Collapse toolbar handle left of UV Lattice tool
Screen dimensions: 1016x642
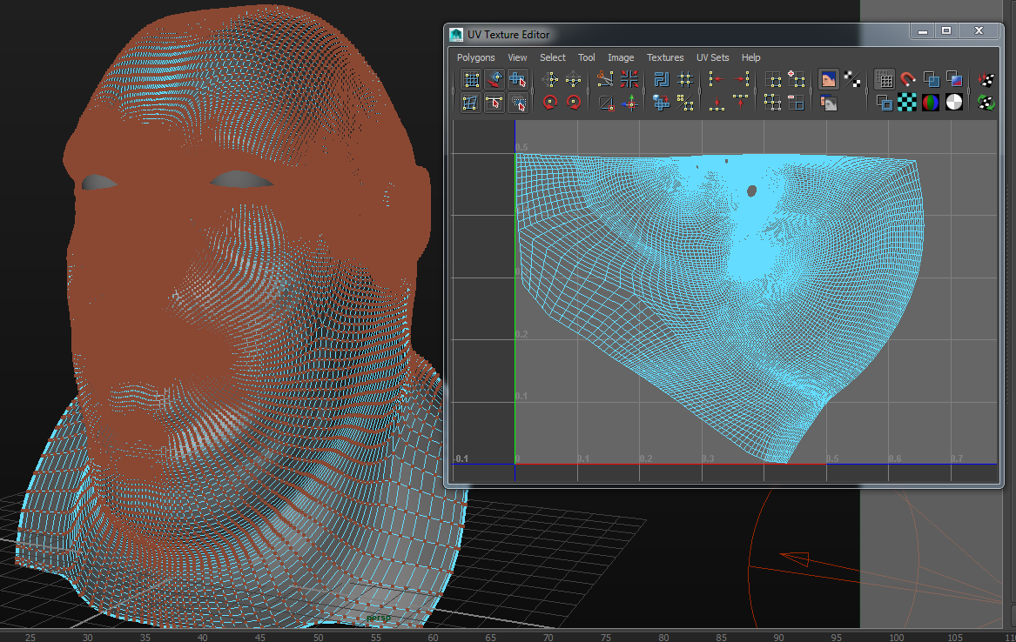click(x=454, y=91)
